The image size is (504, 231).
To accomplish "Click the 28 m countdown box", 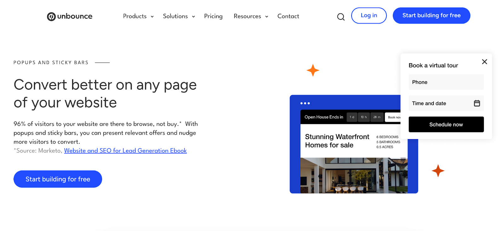I will pos(377,117).
